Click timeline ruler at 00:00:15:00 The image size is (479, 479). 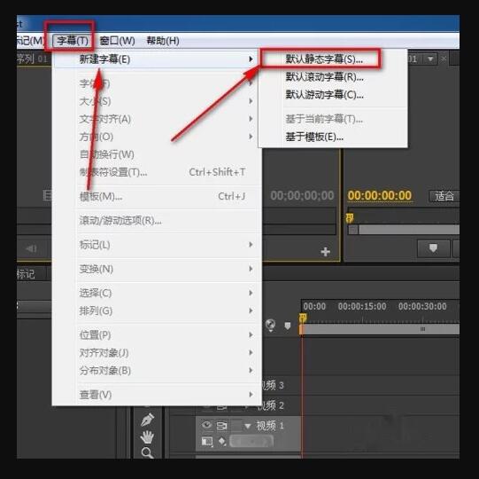click(x=362, y=306)
